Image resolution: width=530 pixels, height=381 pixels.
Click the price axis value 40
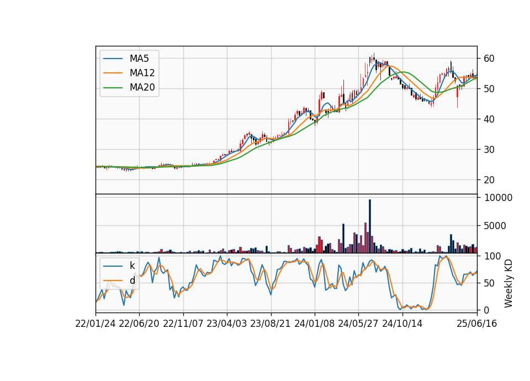pyautogui.click(x=489, y=119)
